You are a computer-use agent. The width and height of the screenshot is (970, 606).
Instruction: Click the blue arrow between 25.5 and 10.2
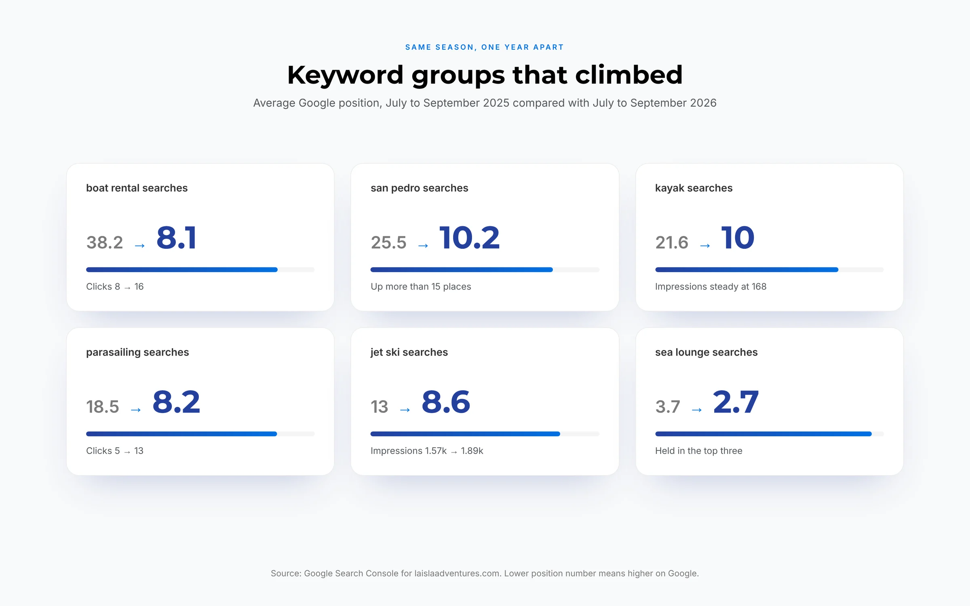click(423, 246)
